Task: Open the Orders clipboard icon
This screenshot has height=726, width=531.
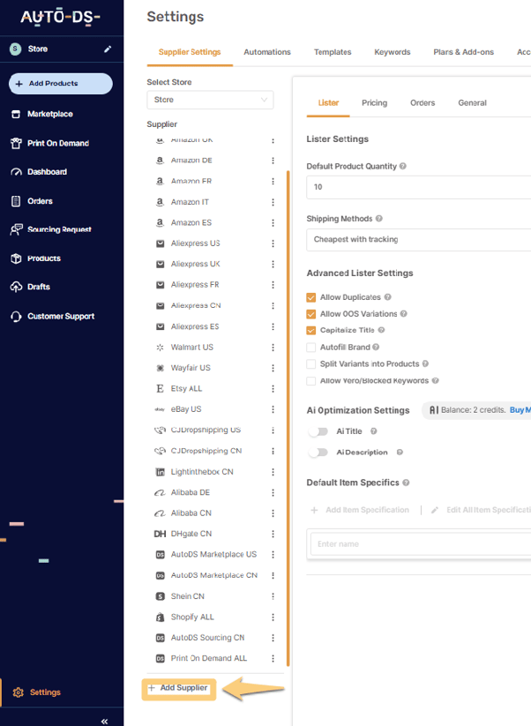Action: [16, 201]
